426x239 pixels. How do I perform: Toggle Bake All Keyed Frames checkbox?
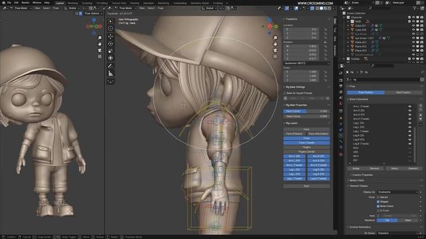(285, 93)
